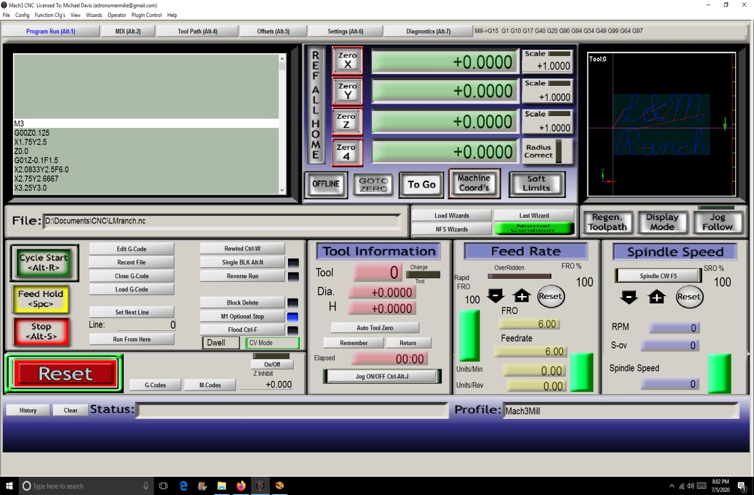Switch to Offsets (Alt-5) tab
The width and height of the screenshot is (754, 495).
tap(273, 31)
